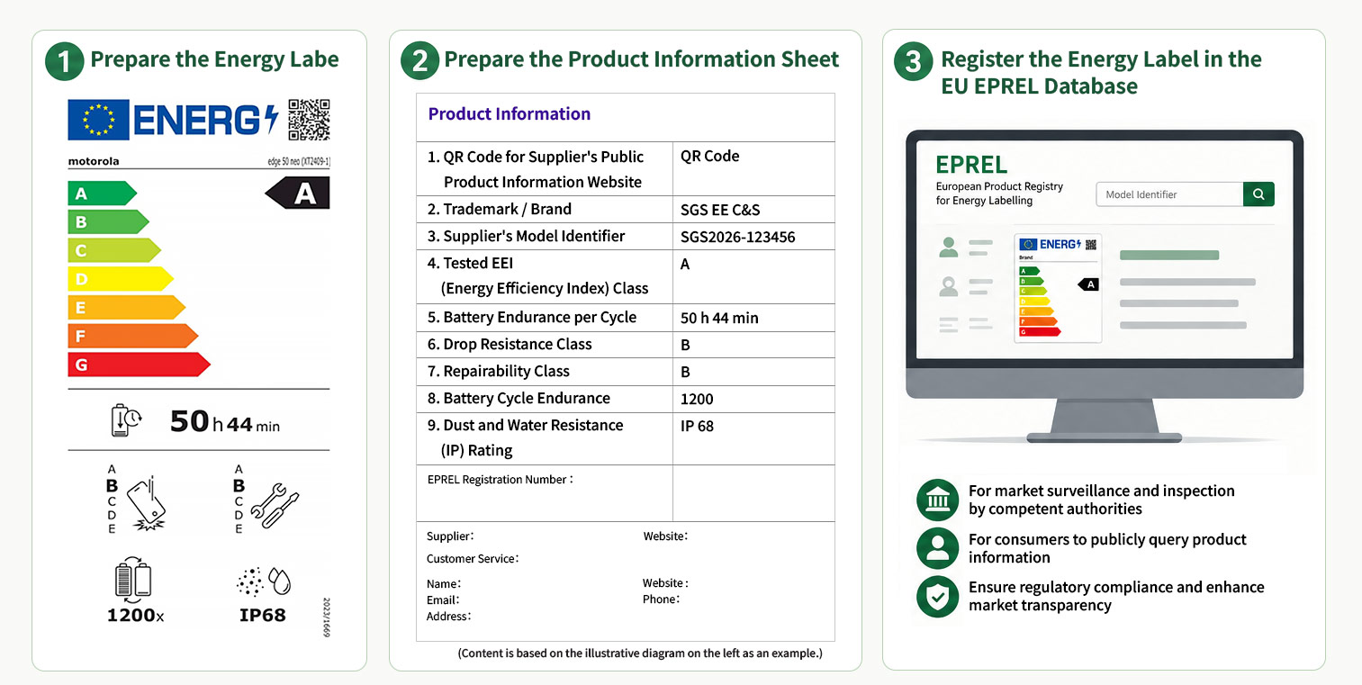This screenshot has height=685, width=1362.
Task: Click the Model Identifier search field
Action: 1169,194
